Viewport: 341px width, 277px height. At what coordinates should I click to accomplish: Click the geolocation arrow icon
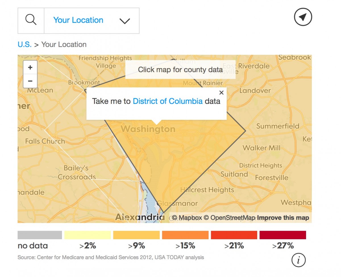coord(303,17)
